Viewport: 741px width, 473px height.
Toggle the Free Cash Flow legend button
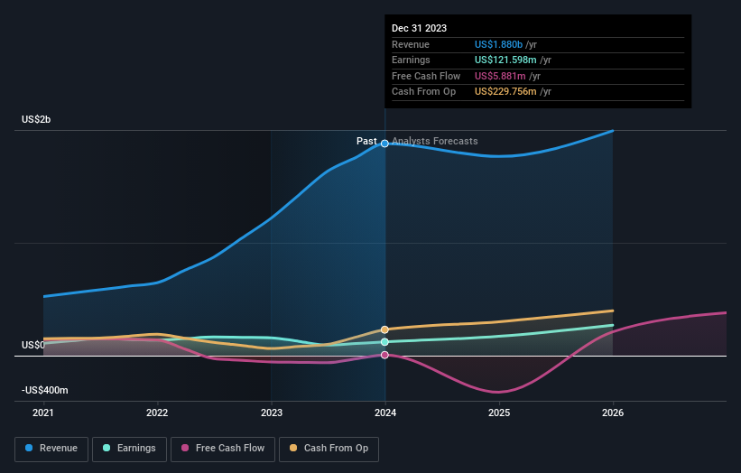(x=223, y=449)
